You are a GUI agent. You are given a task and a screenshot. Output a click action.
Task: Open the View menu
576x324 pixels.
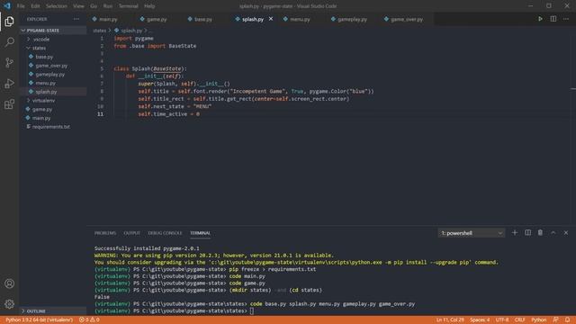[x=78, y=6]
